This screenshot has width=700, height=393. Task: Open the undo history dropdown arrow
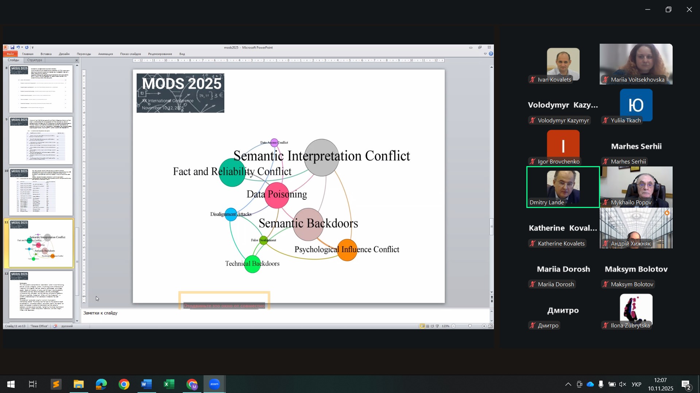22,47
